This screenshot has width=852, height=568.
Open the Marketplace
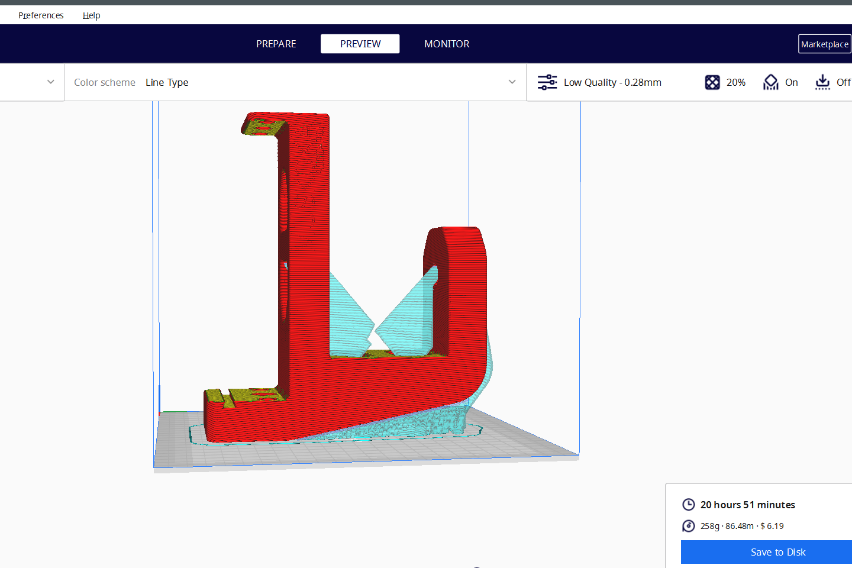pyautogui.click(x=824, y=44)
